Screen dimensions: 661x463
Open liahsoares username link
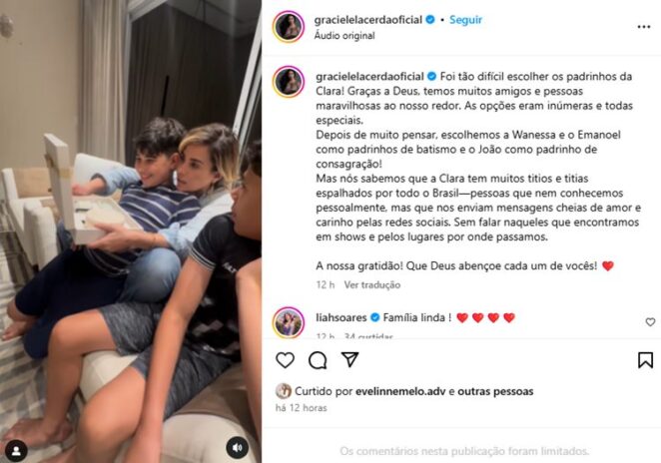pyautogui.click(x=341, y=317)
